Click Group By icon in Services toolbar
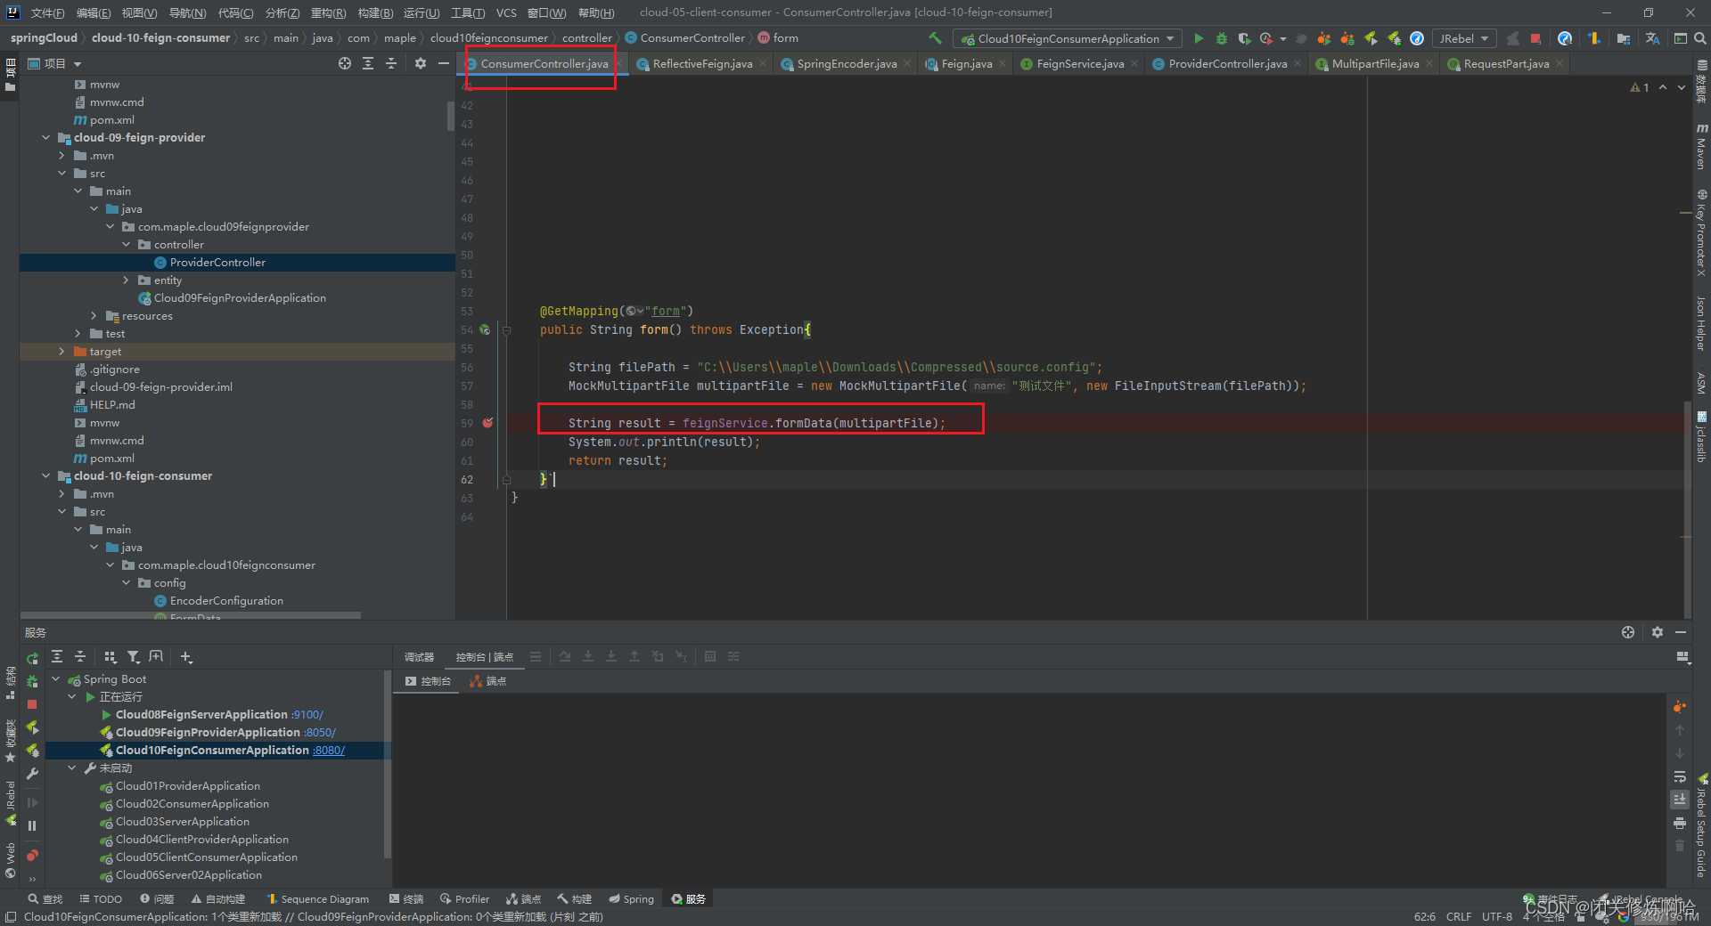 (111, 656)
